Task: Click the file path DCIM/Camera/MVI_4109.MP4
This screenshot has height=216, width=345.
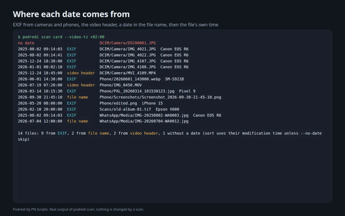Action: 128,73
